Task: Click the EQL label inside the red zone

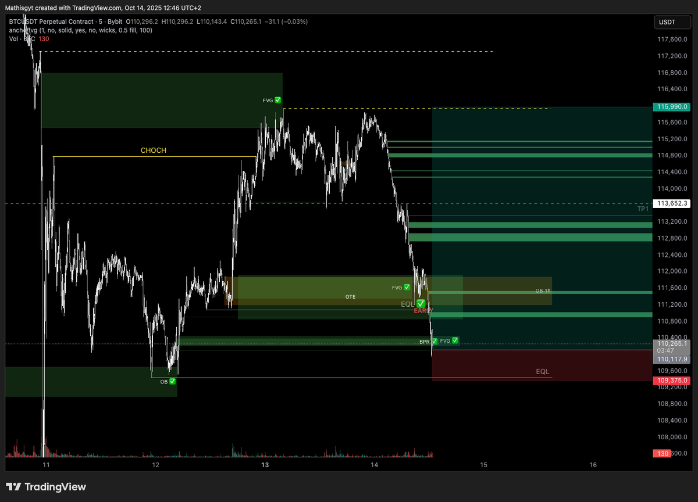Action: point(543,371)
